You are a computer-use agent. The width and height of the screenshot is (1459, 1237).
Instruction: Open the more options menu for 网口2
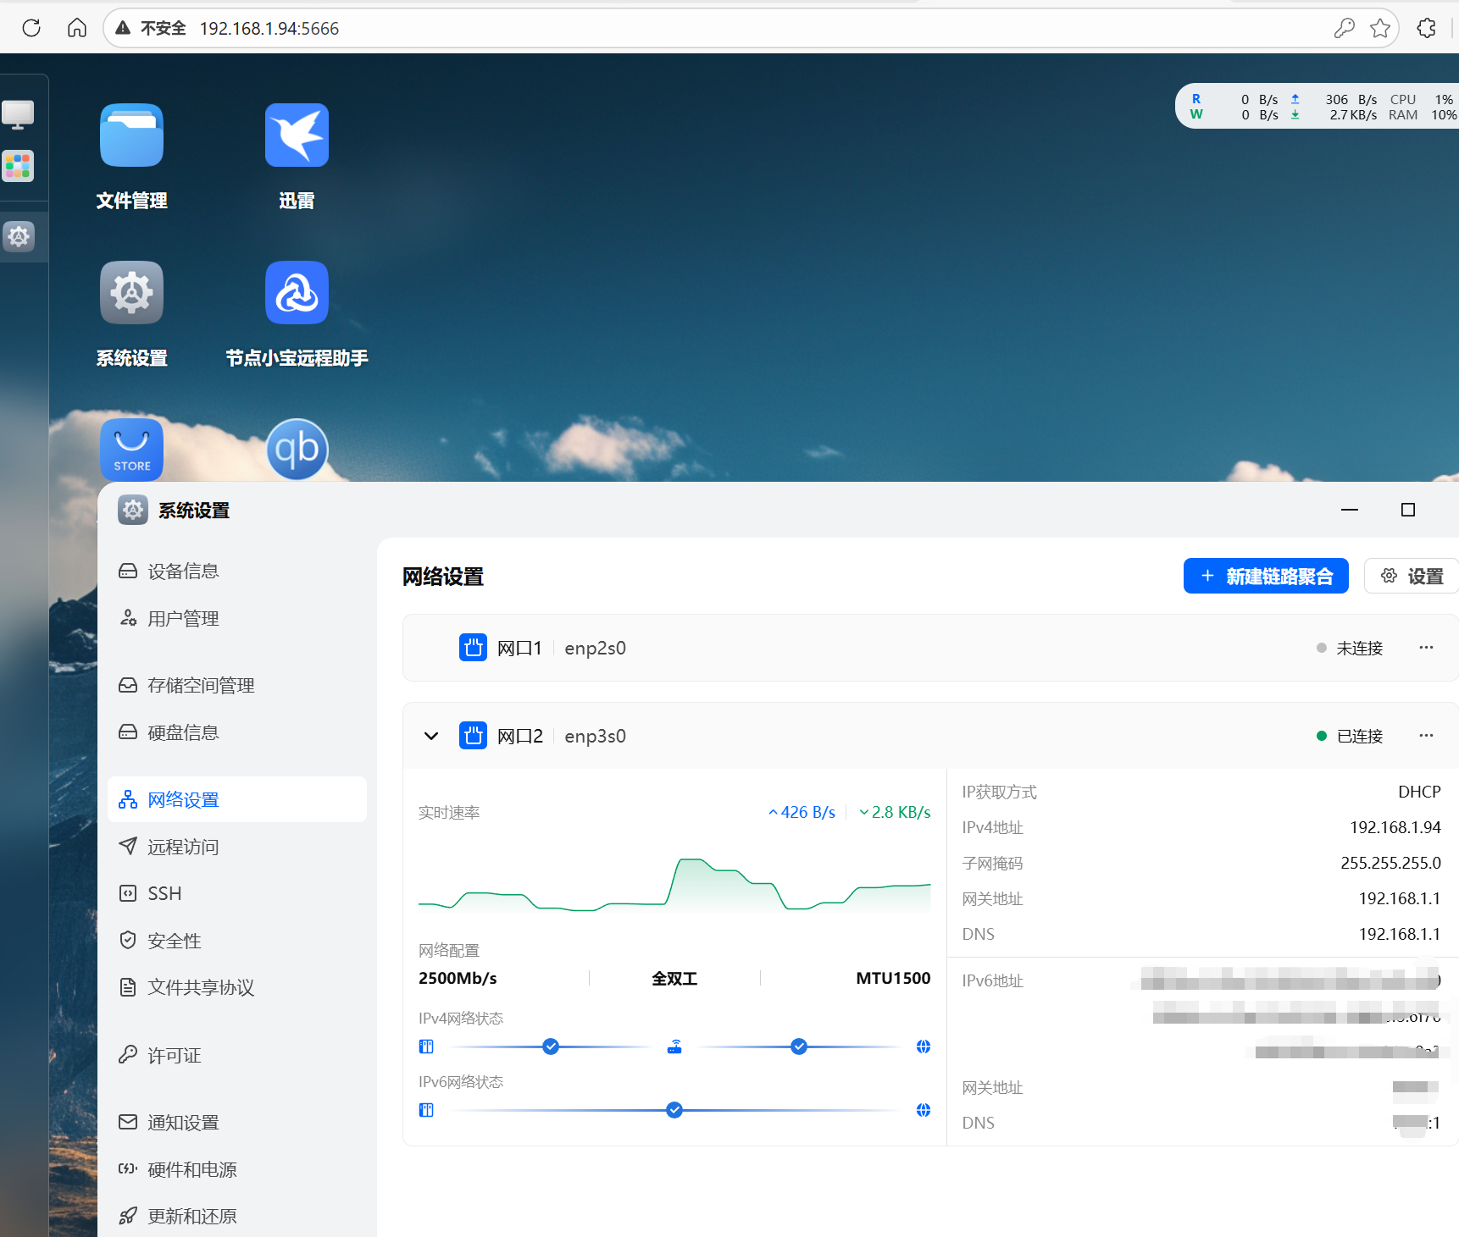tap(1426, 736)
